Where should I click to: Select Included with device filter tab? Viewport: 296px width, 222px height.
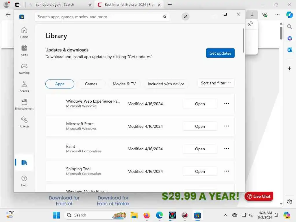[166, 84]
